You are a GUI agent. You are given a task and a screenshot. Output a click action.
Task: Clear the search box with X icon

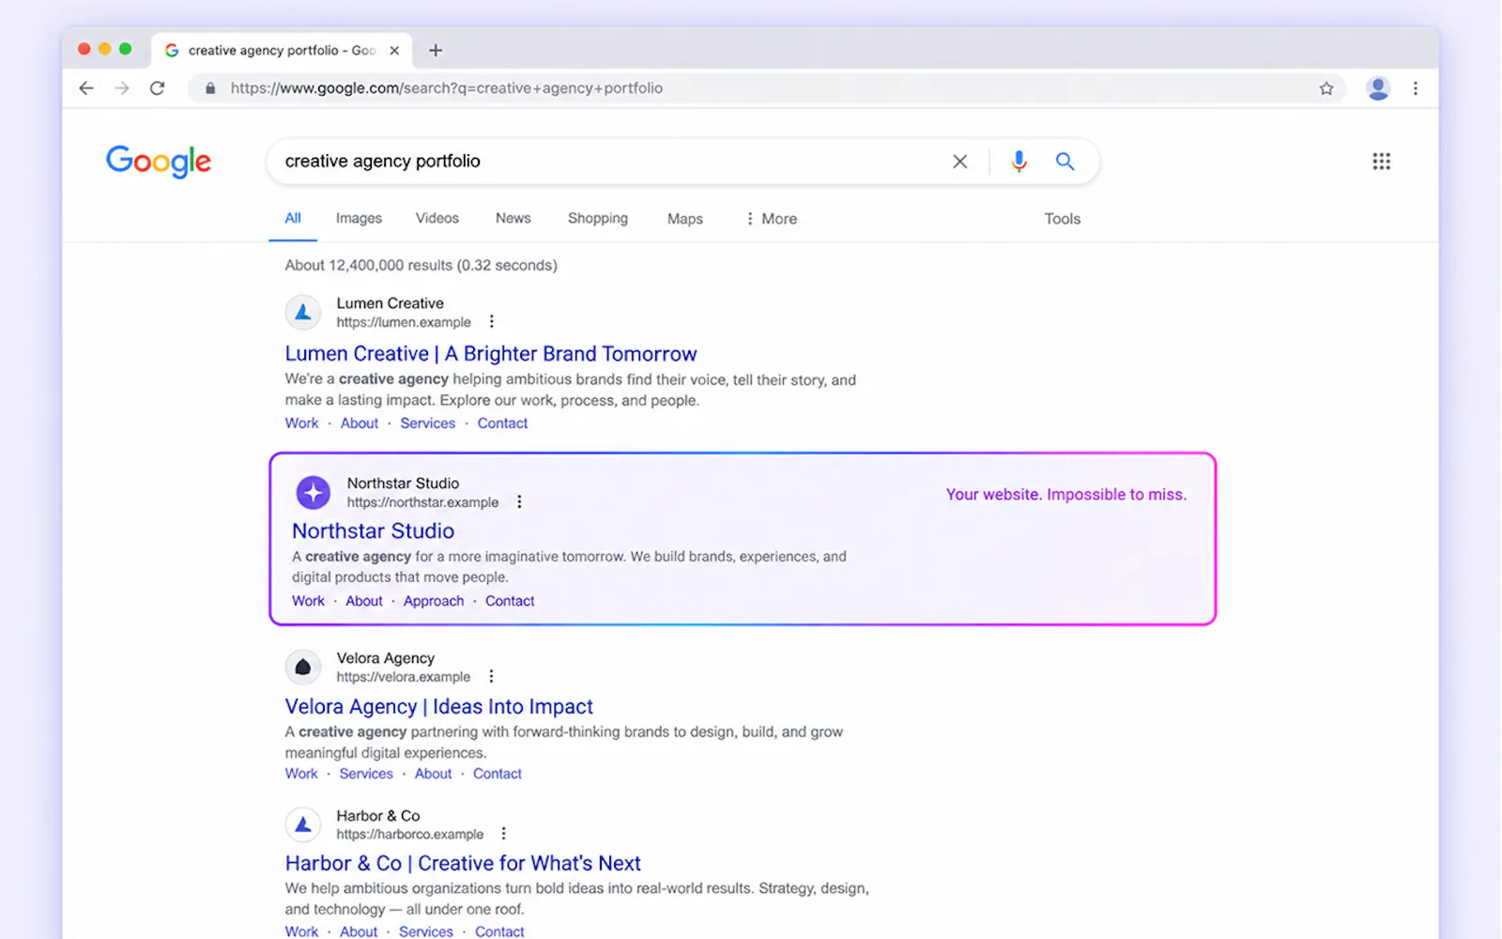[959, 162]
